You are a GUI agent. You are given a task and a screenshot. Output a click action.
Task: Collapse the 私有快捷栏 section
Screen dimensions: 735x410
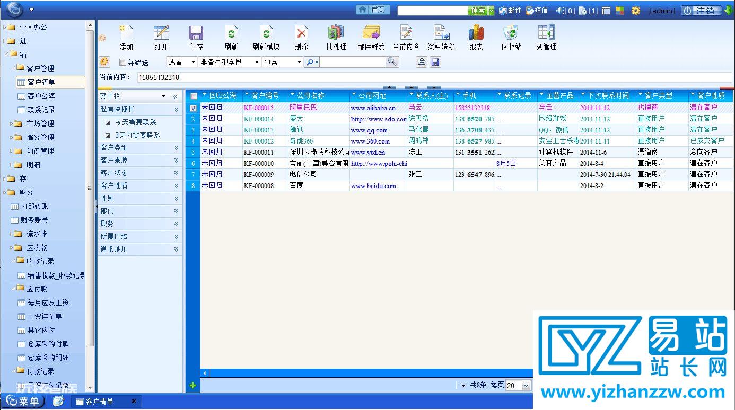[x=176, y=109]
